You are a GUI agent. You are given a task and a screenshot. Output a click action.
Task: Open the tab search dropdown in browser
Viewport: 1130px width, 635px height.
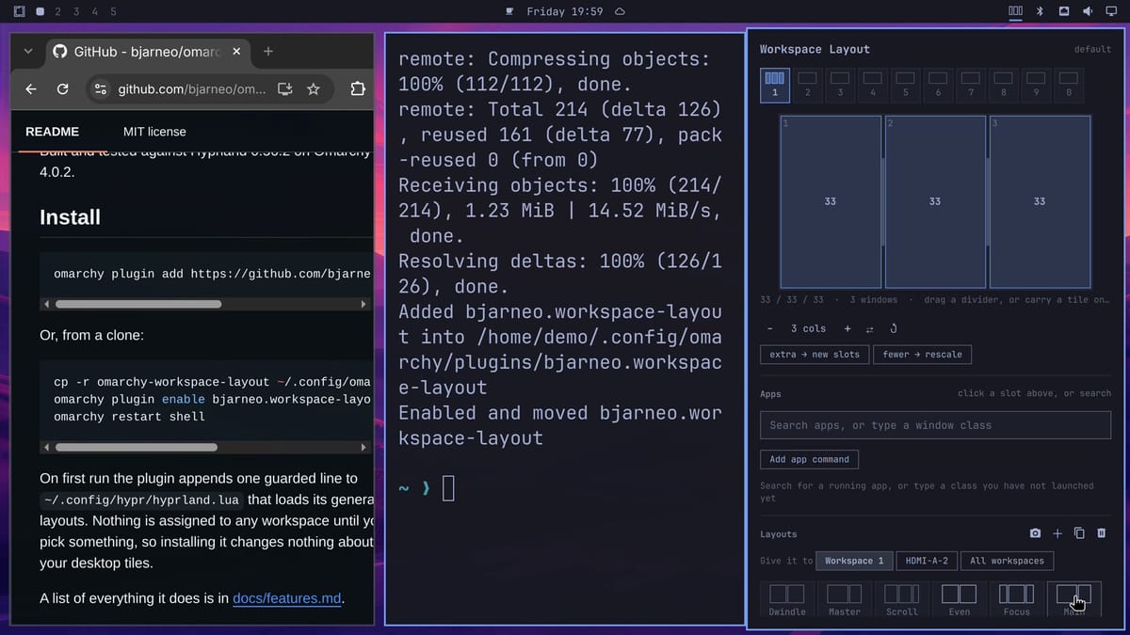(x=28, y=52)
